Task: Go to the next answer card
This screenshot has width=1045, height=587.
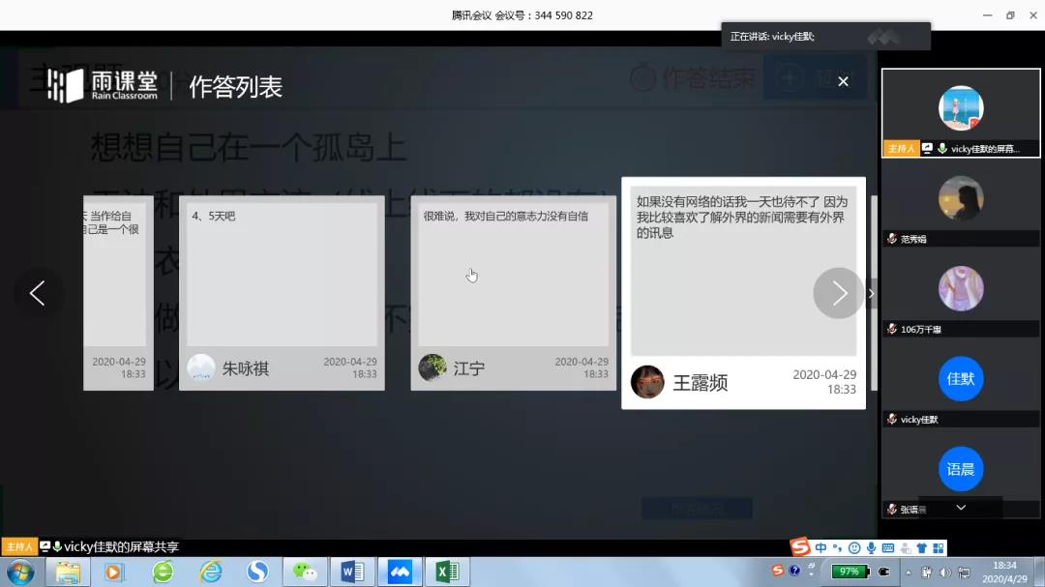Action: coord(838,293)
